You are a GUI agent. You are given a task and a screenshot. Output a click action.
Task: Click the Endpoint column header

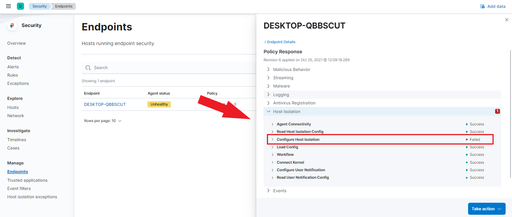click(92, 93)
